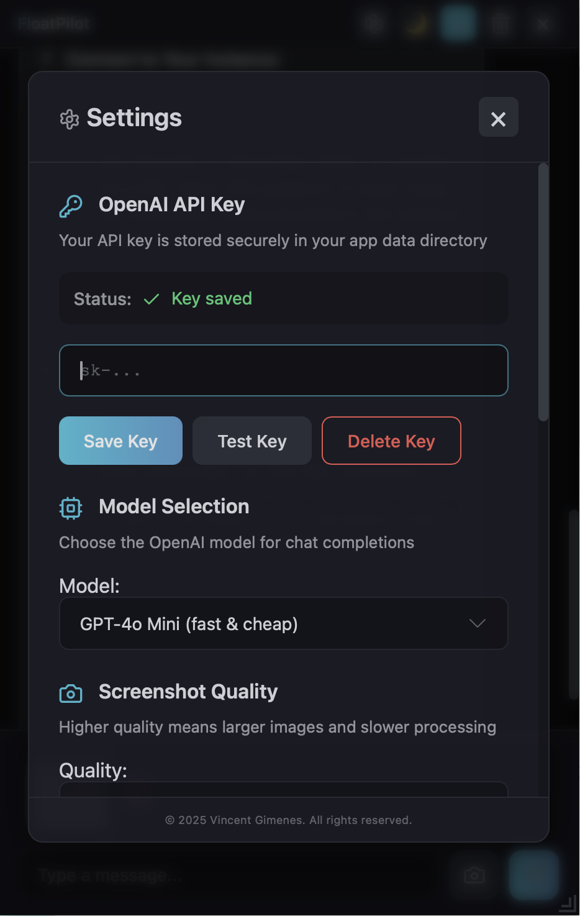Image resolution: width=580 pixels, height=916 pixels.
Task: Toggle dark mode with the moon icon
Action: point(416,24)
